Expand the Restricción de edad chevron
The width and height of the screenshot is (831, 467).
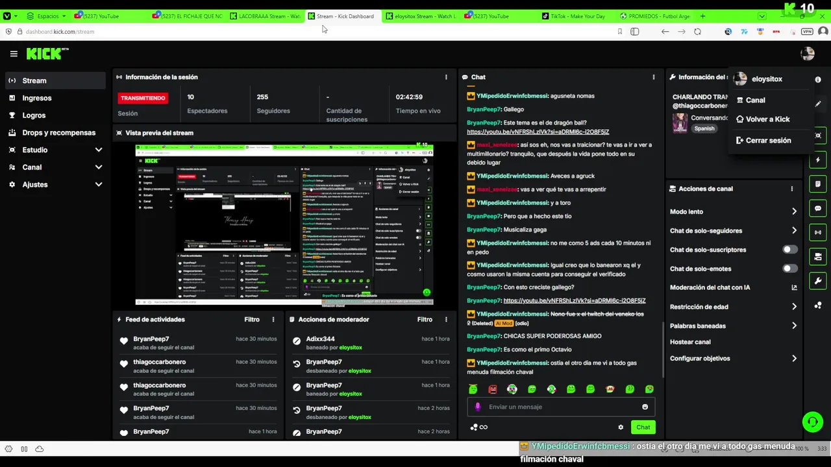point(794,307)
